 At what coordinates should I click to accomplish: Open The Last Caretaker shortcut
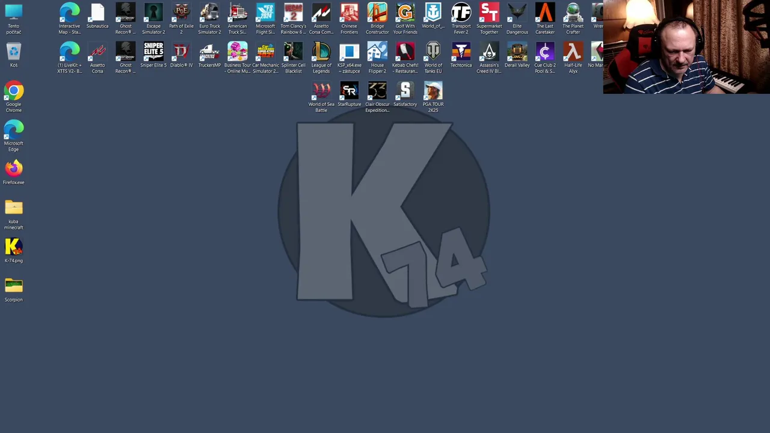[x=545, y=18]
